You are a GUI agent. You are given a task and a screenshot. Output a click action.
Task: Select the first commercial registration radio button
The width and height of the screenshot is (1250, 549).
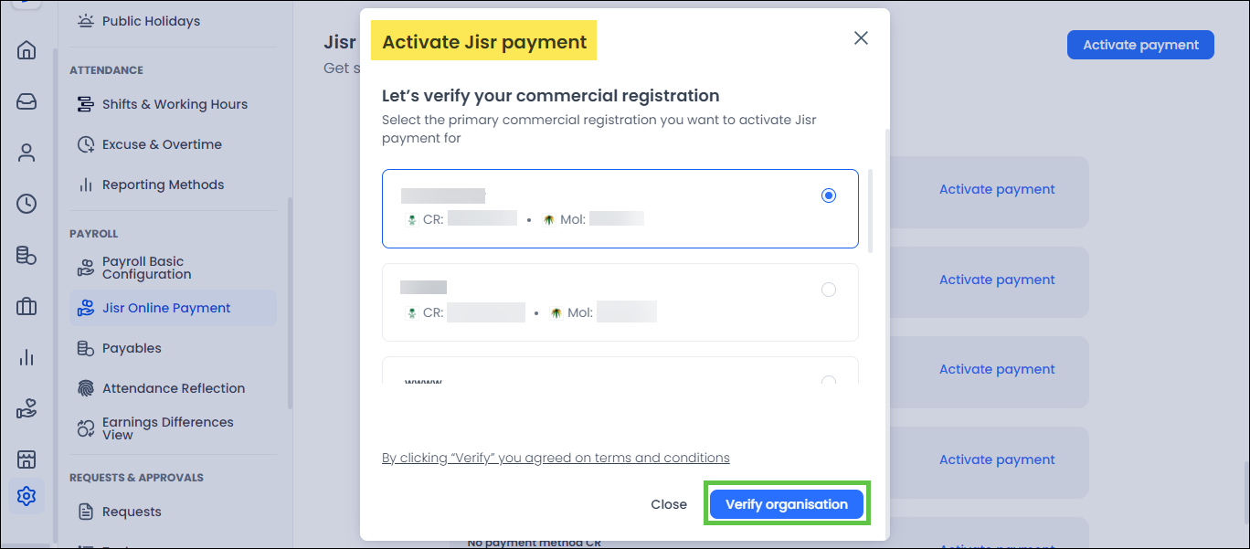pos(829,195)
